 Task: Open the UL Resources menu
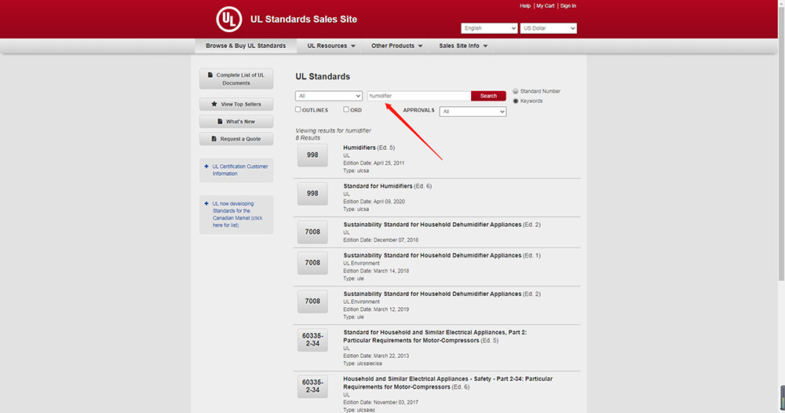pos(330,46)
